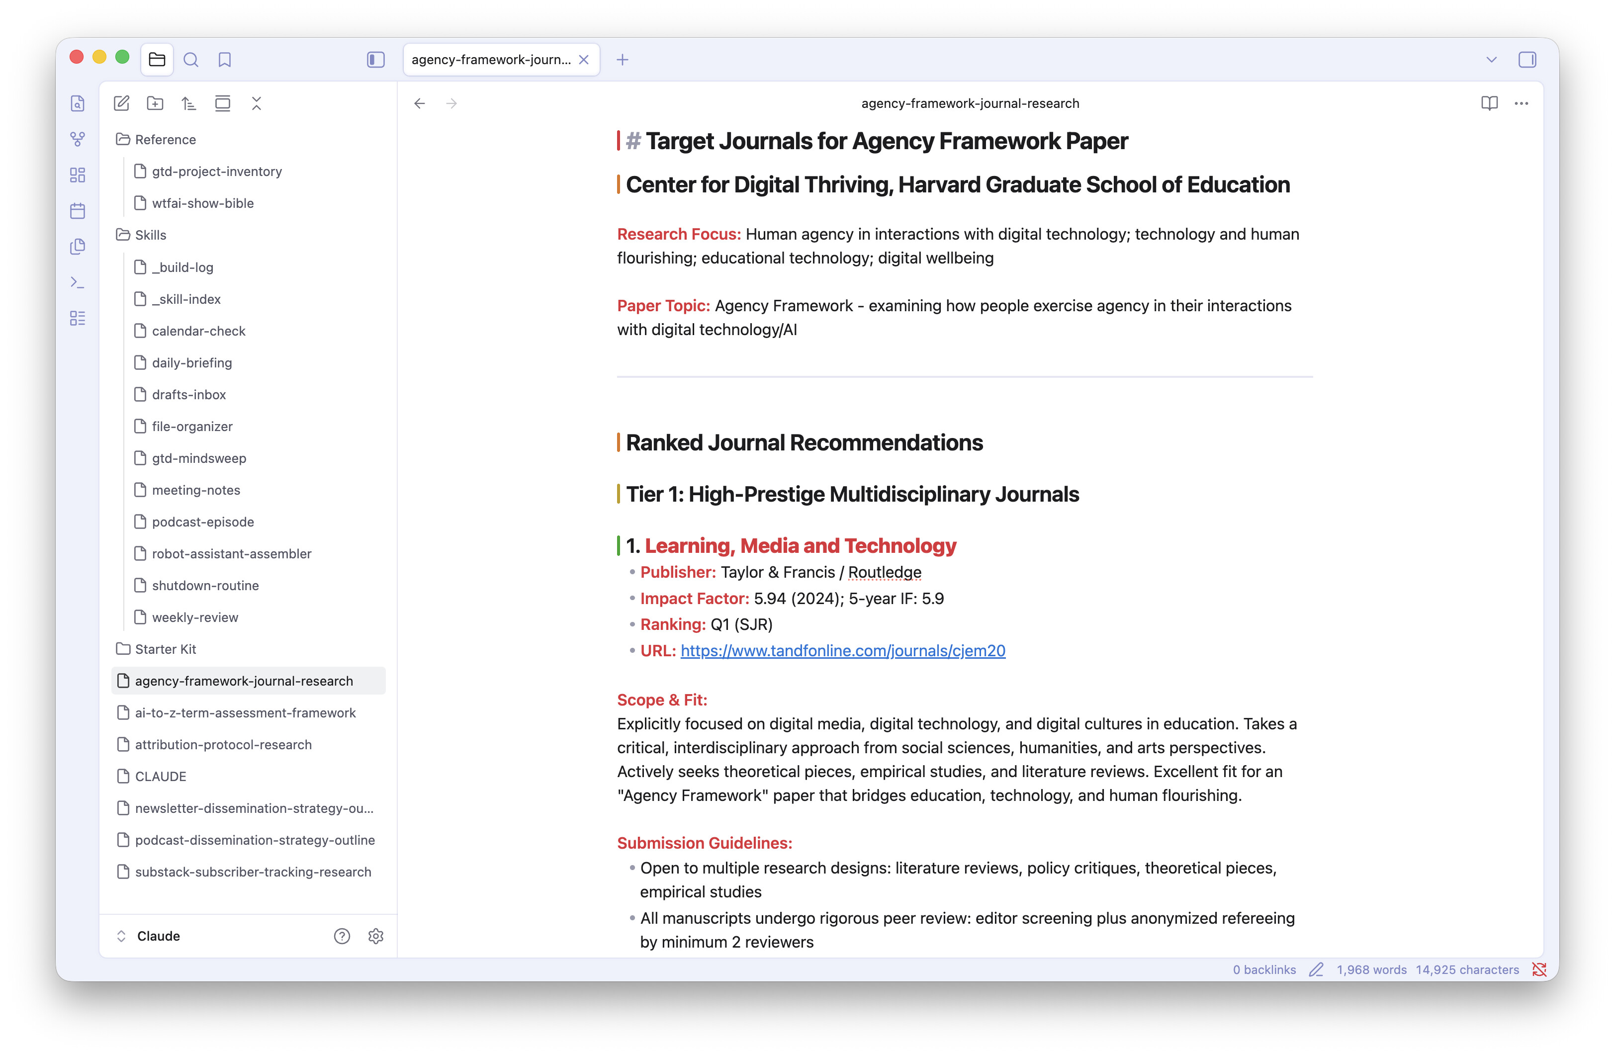Create a new note
1615x1055 pixels.
point(121,103)
